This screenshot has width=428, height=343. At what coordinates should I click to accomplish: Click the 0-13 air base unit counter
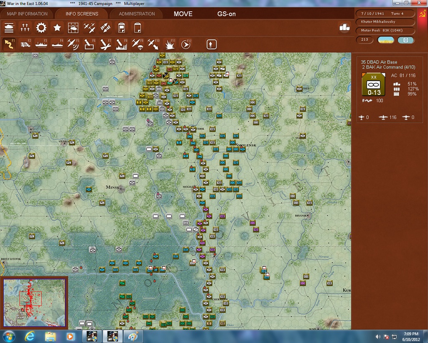point(373,84)
